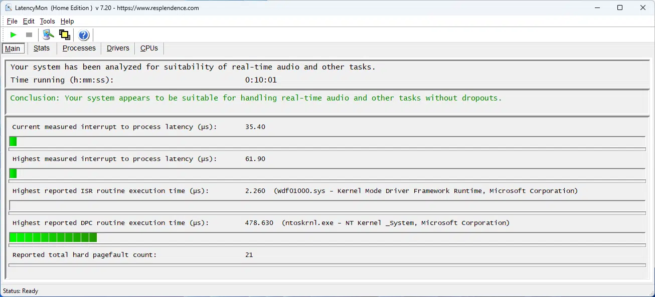Switch to the CPUs tab

149,48
